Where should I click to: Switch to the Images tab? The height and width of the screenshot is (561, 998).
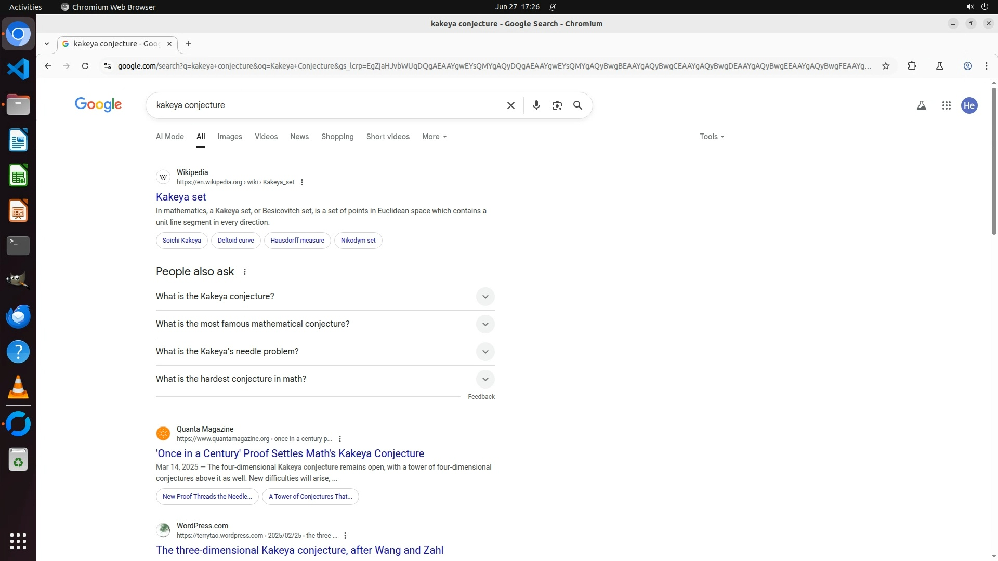pyautogui.click(x=230, y=137)
